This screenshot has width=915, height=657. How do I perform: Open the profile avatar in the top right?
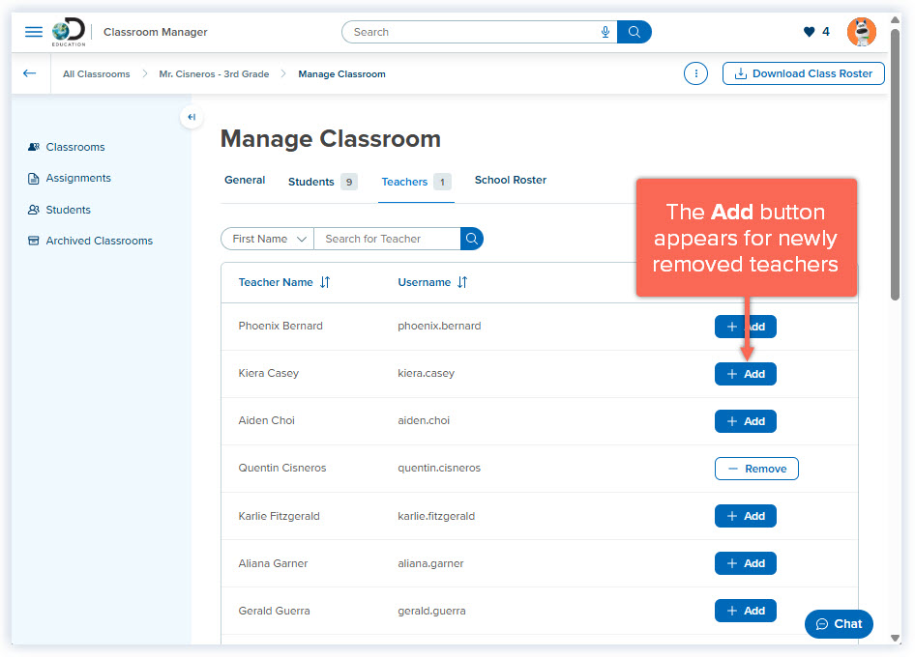(860, 31)
